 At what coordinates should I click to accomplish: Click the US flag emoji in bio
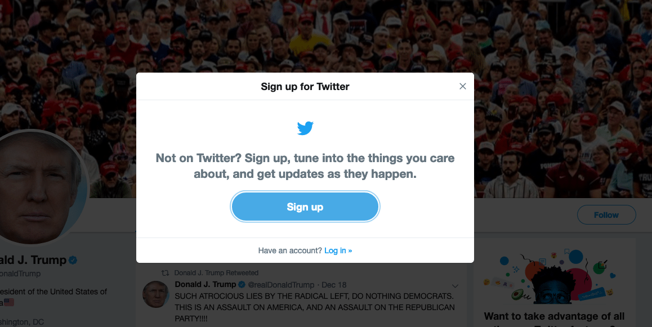pyautogui.click(x=8, y=302)
